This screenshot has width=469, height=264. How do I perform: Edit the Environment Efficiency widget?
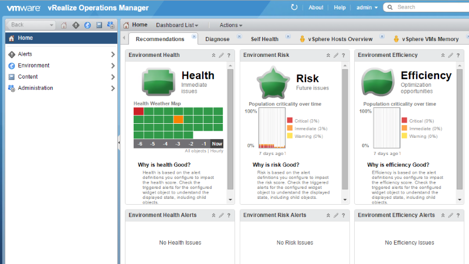[x=450, y=55]
